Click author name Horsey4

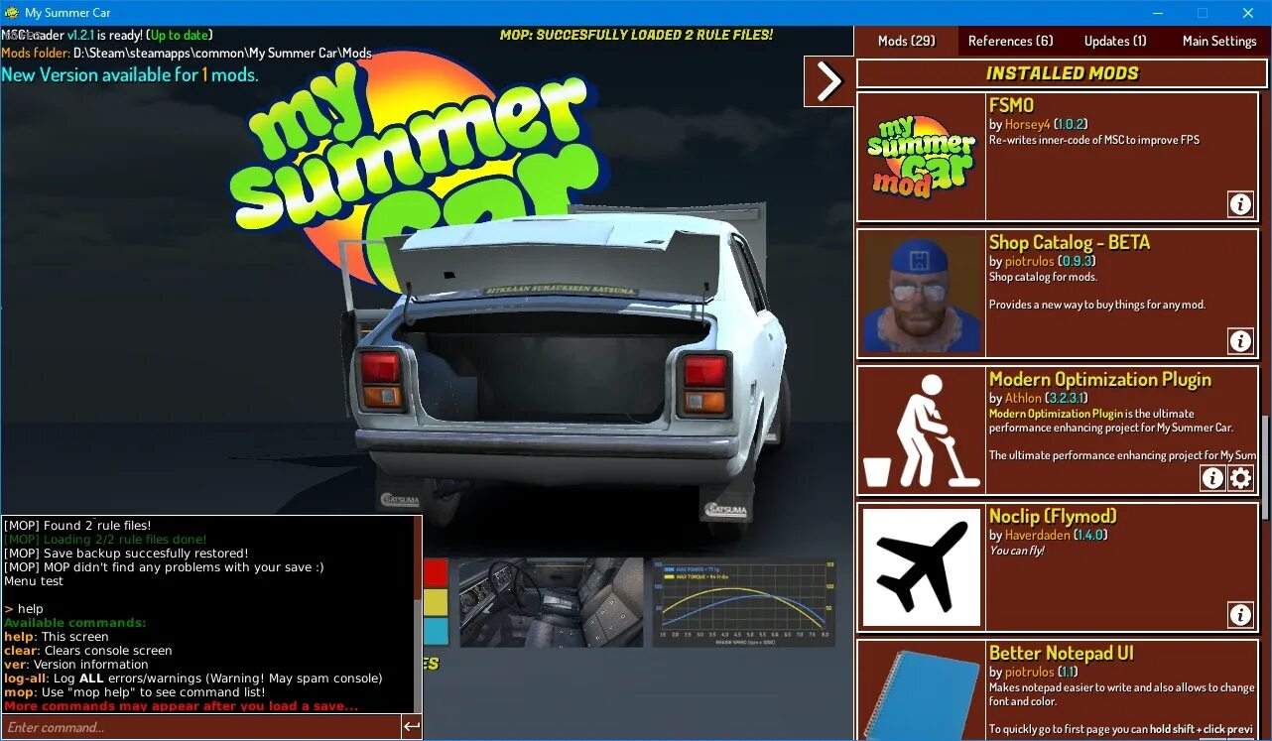(1027, 125)
